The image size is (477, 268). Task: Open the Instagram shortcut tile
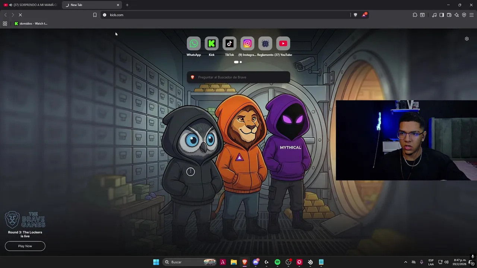coord(247,44)
